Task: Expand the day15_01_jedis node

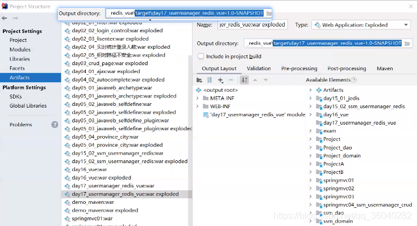Action: 310,99
